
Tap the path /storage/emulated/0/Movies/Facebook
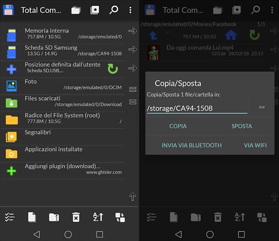click(x=188, y=24)
